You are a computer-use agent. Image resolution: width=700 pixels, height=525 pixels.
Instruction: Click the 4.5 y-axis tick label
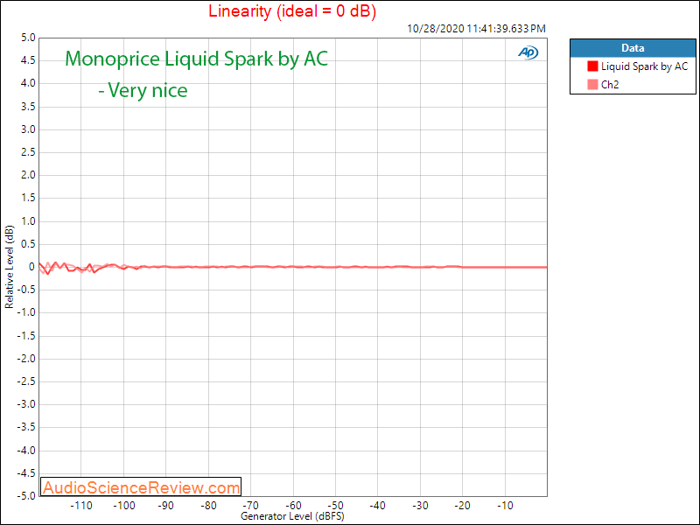[28, 60]
